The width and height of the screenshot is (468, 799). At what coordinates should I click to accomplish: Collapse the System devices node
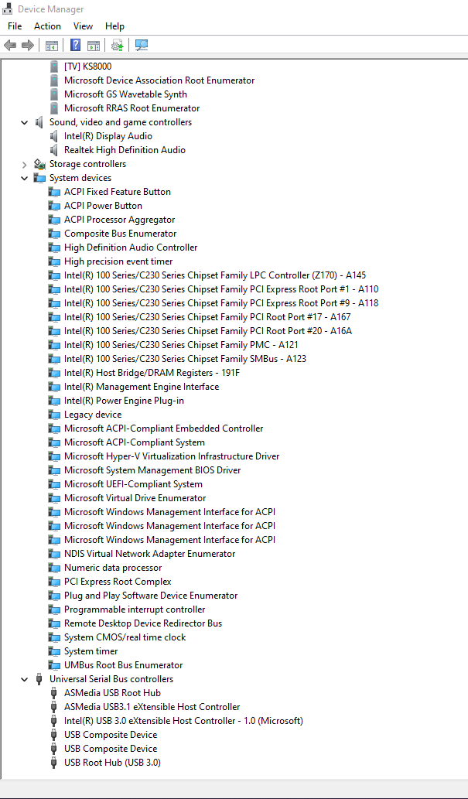(25, 178)
